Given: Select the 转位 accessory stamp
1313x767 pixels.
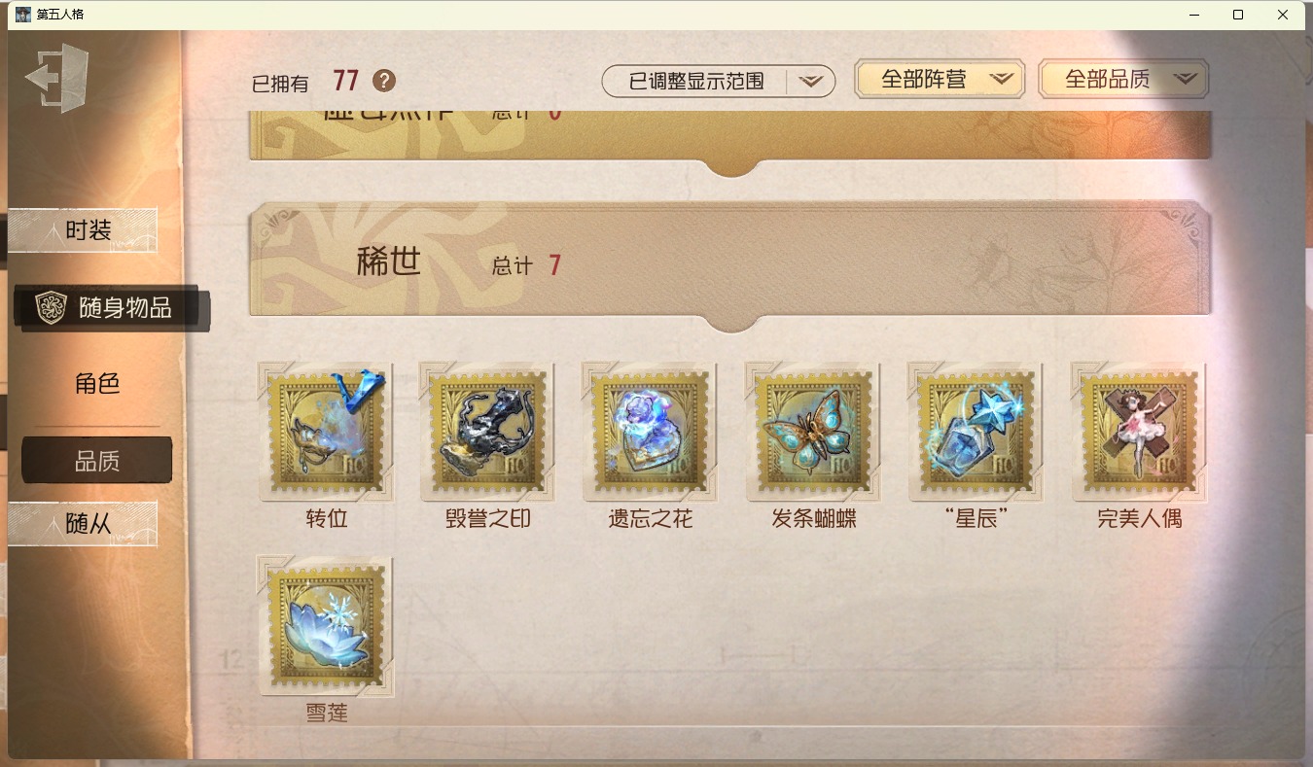Looking at the screenshot, I should tap(326, 432).
